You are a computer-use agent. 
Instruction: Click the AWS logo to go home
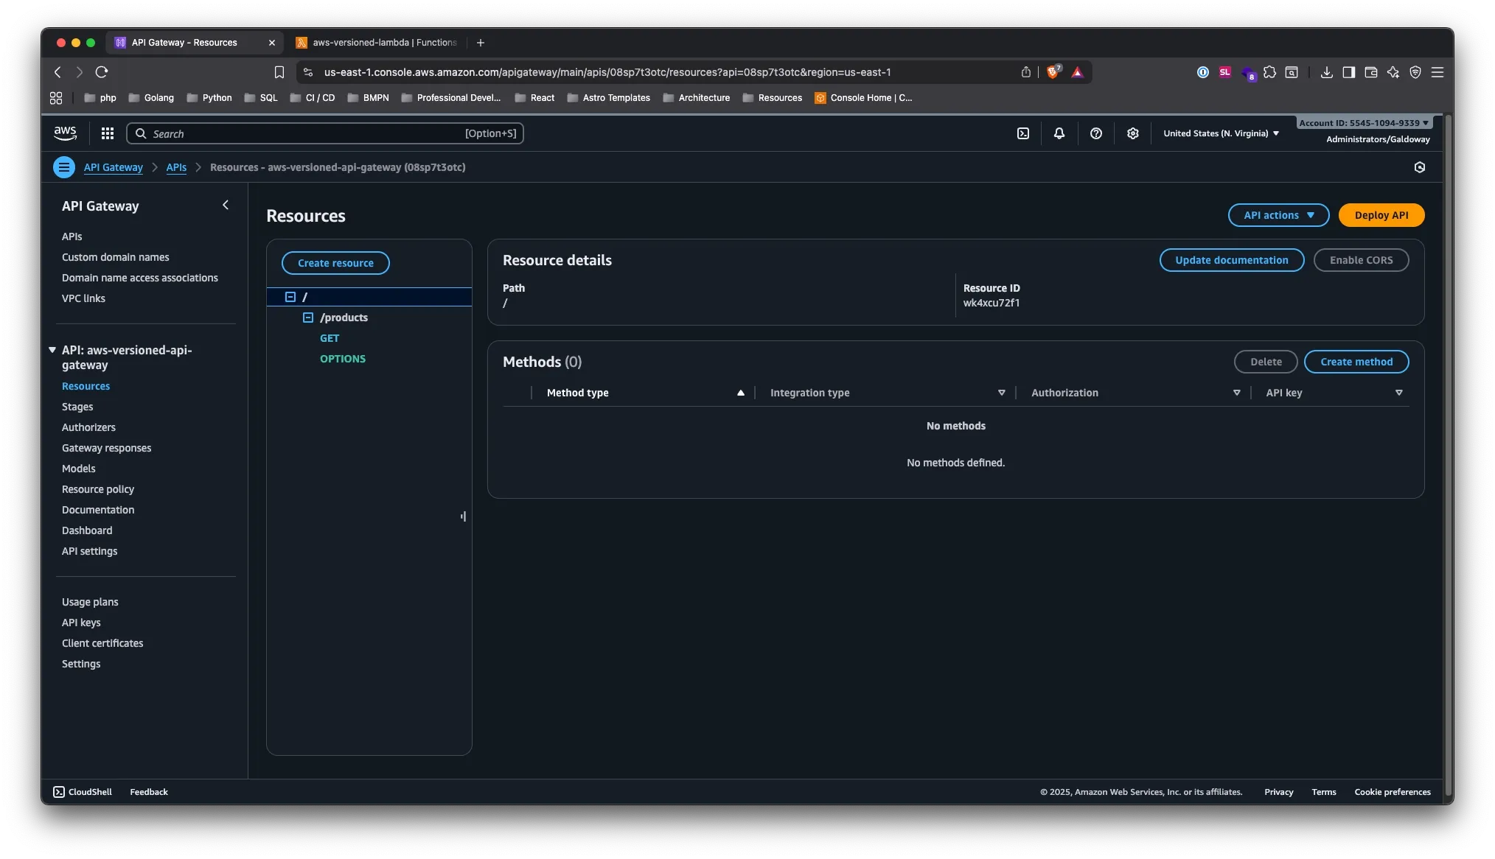click(x=65, y=133)
